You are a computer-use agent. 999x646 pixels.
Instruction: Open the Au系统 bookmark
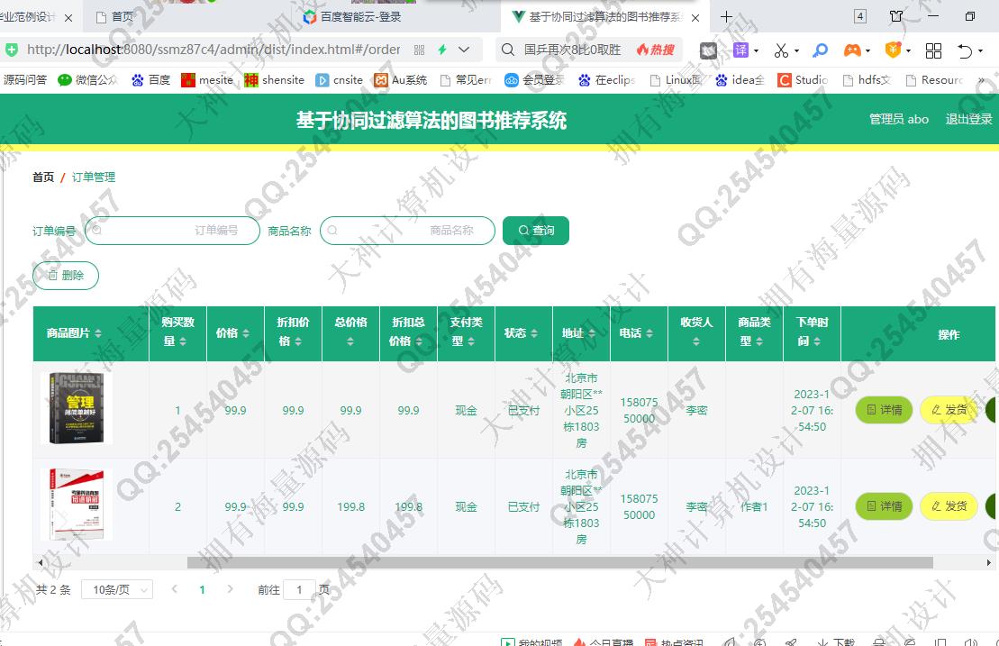pos(401,80)
